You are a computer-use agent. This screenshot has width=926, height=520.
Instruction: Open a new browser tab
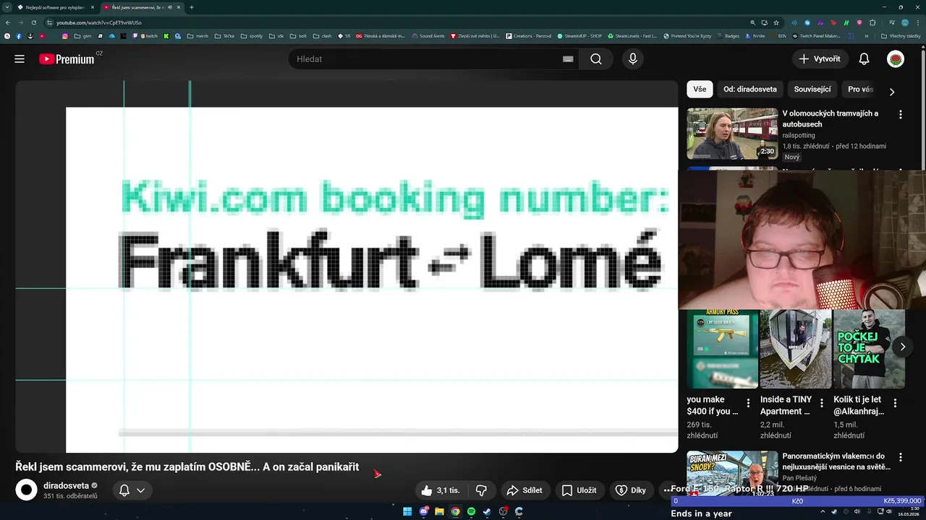click(192, 7)
